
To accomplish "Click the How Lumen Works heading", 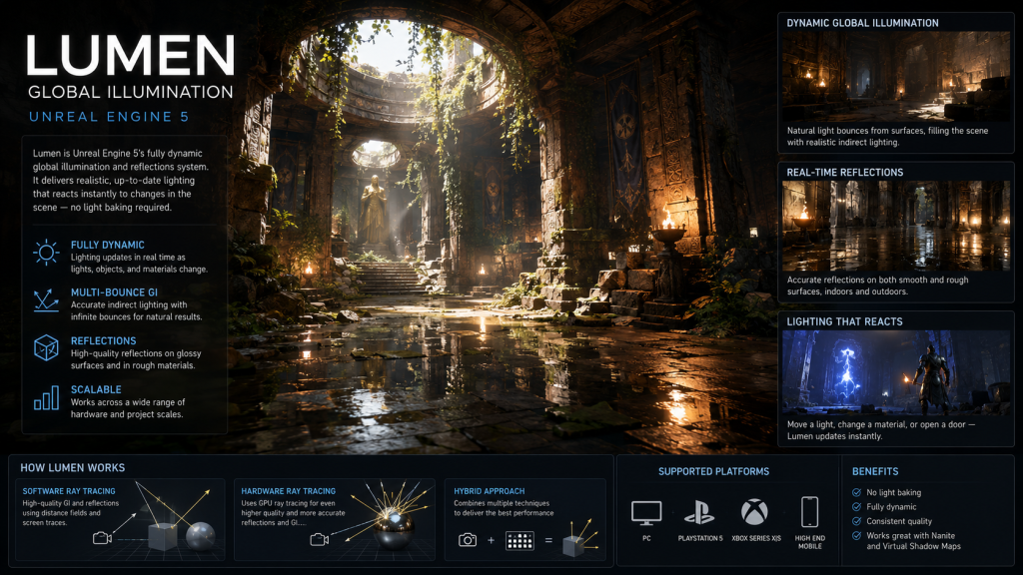I will pyautogui.click(x=72, y=467).
